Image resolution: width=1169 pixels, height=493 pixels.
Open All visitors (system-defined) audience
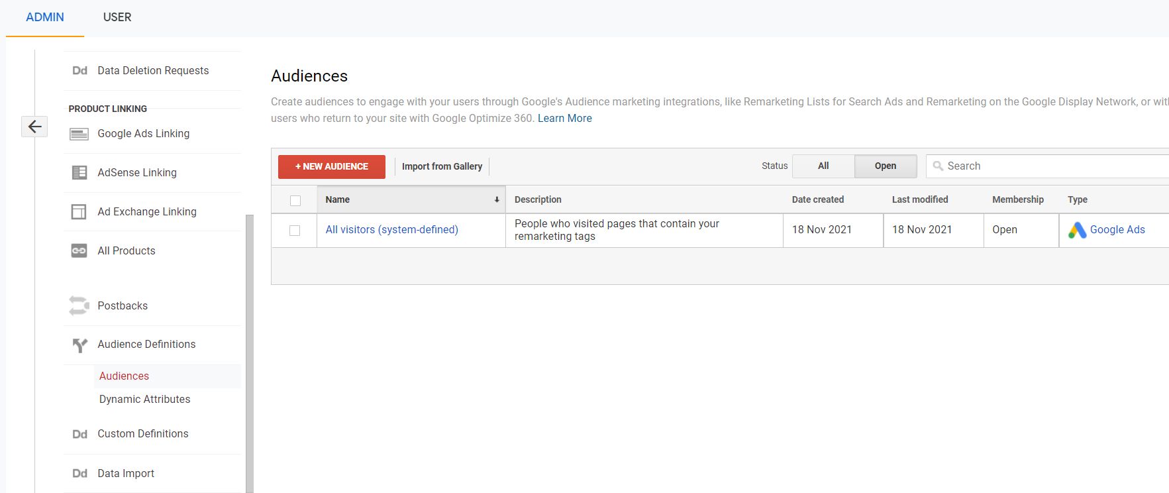(391, 229)
